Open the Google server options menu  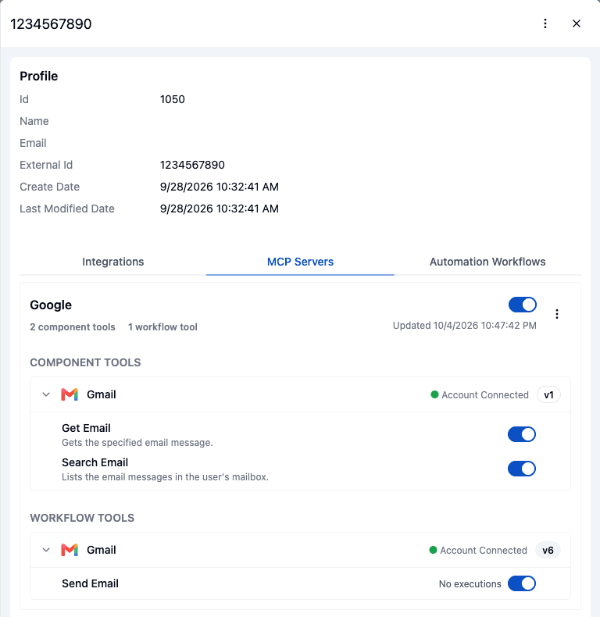click(557, 314)
